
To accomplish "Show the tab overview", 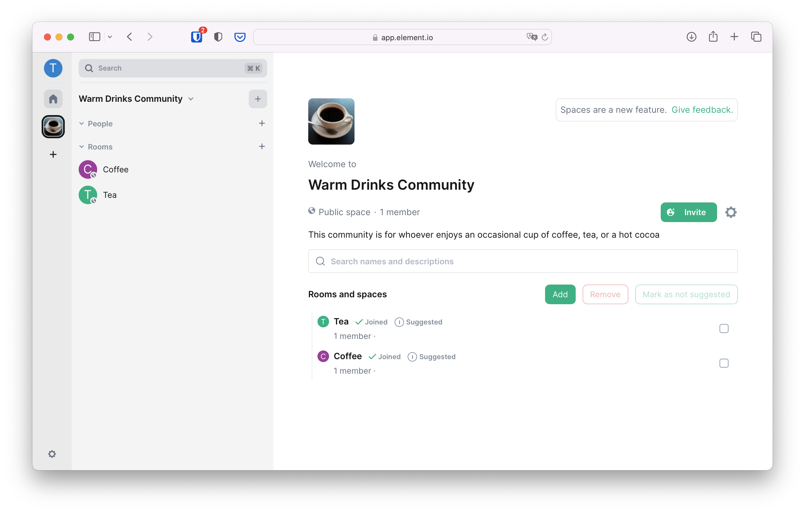I will click(x=756, y=36).
